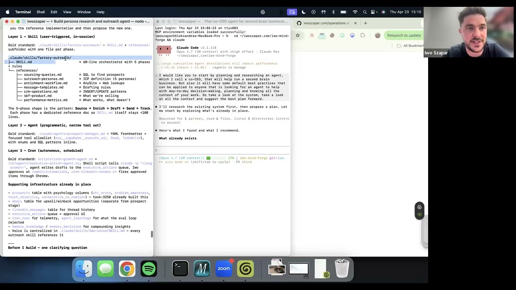Click the highlighted .claude/skills/factory-outreach/ path
The image size is (516, 290).
click(x=40, y=58)
